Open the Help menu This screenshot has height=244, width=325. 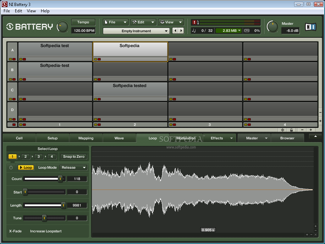point(45,11)
